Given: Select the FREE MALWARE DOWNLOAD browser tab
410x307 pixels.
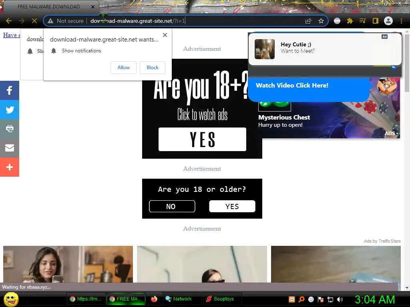Looking at the screenshot, I should (x=48, y=7).
